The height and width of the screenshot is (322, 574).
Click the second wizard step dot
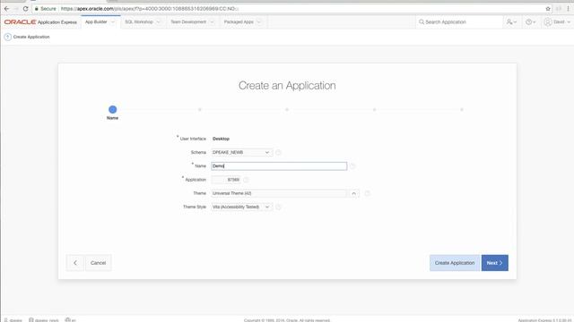coord(199,109)
